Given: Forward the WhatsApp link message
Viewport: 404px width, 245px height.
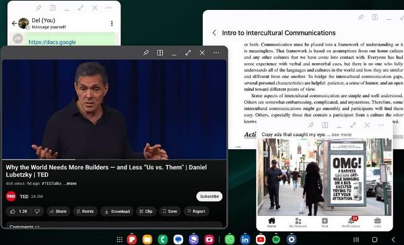Looking at the screenshot, I should (18, 38).
